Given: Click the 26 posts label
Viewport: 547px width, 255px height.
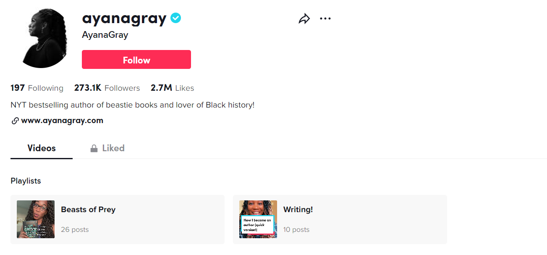Looking at the screenshot, I should click(75, 230).
